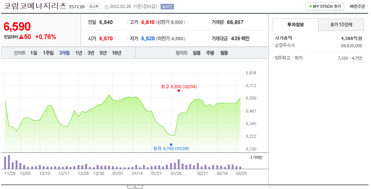Click the stock code 357120
This screenshot has width=371, height=189.
click(76, 7)
